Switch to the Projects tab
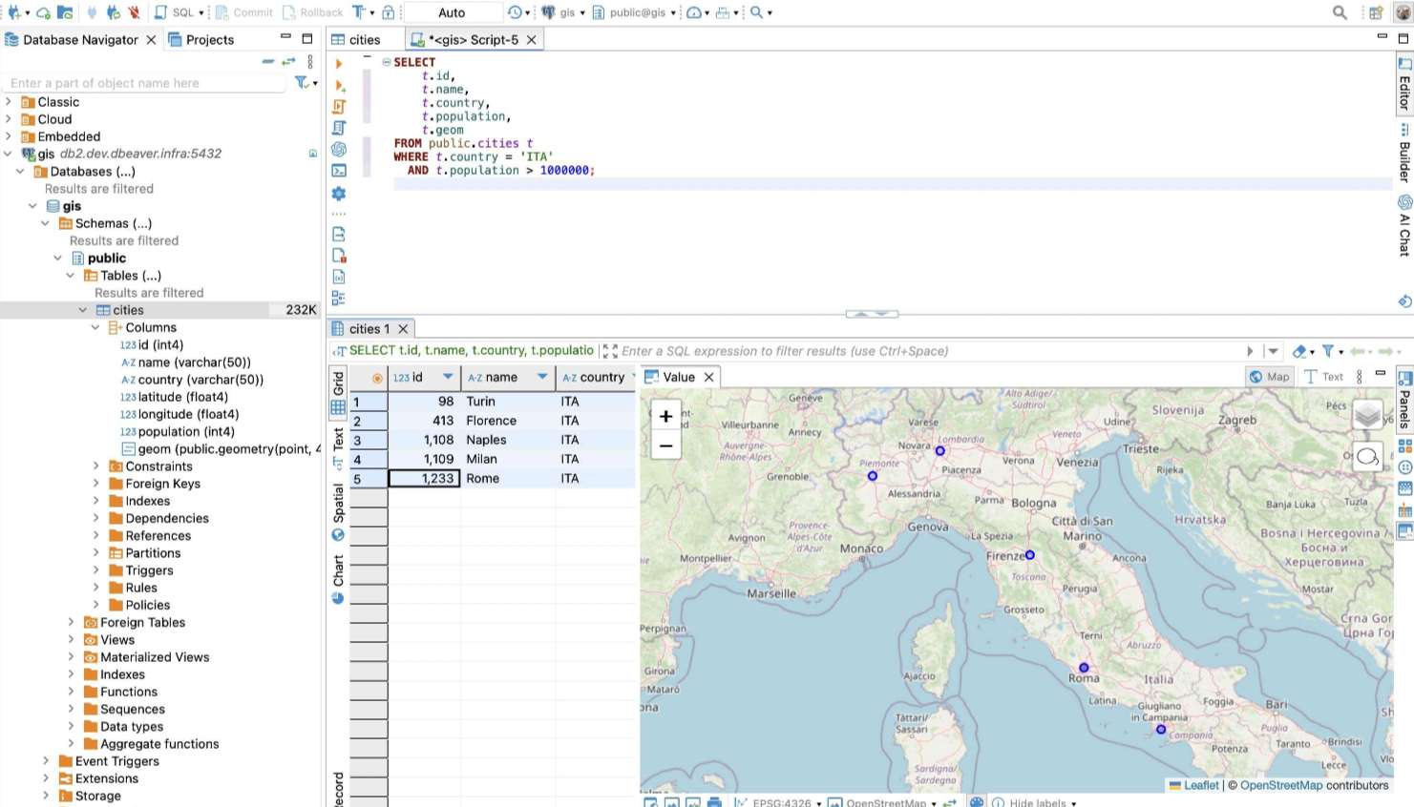The height and width of the screenshot is (807, 1414). (x=201, y=40)
